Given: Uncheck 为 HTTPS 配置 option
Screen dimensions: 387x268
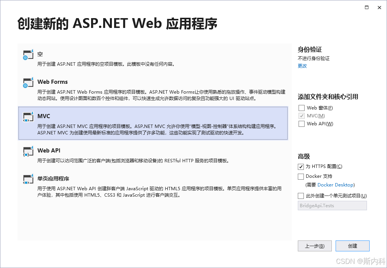Looking at the screenshot, I should [x=301, y=166].
